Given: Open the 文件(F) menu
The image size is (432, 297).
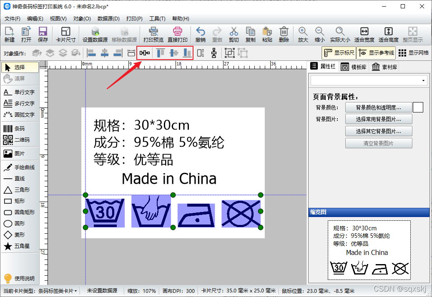Looking at the screenshot, I should (13, 19).
